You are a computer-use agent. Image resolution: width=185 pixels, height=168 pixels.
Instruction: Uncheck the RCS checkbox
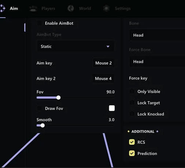pyautogui.click(x=132, y=142)
